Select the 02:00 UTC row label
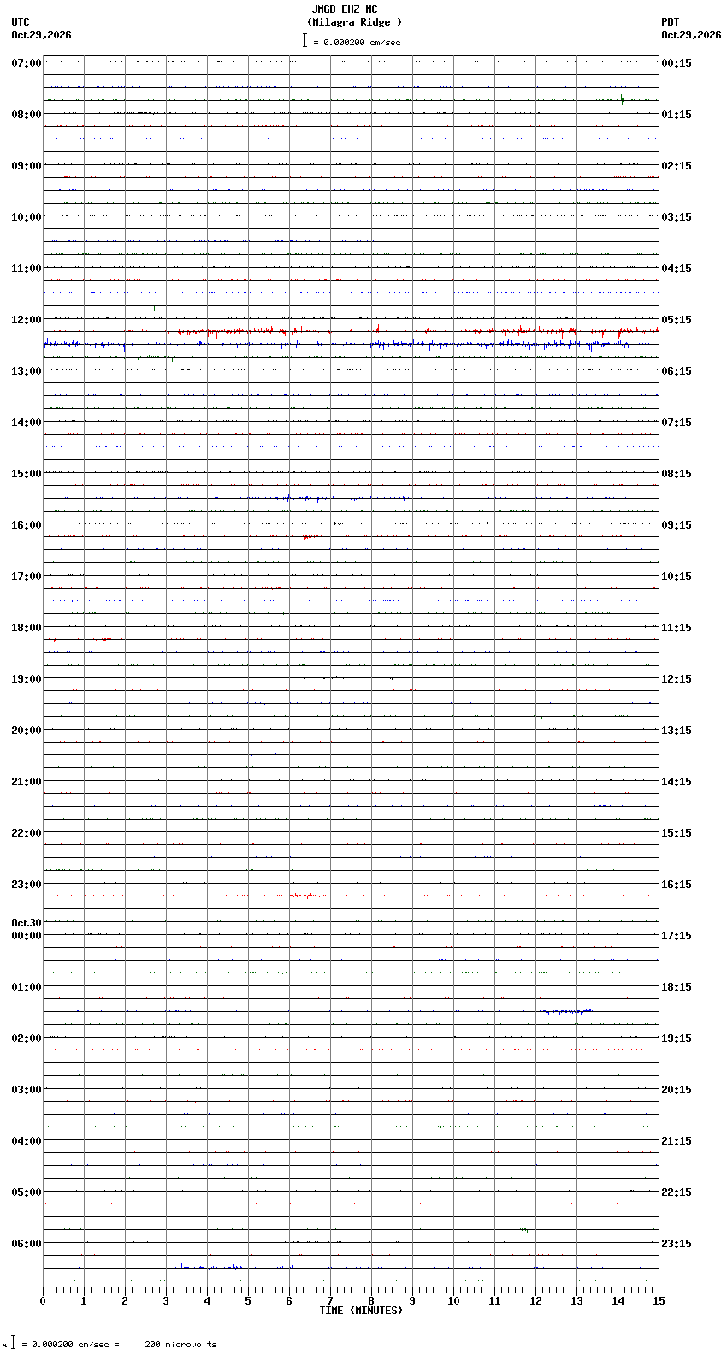The image size is (727, 1355). coord(27,1038)
